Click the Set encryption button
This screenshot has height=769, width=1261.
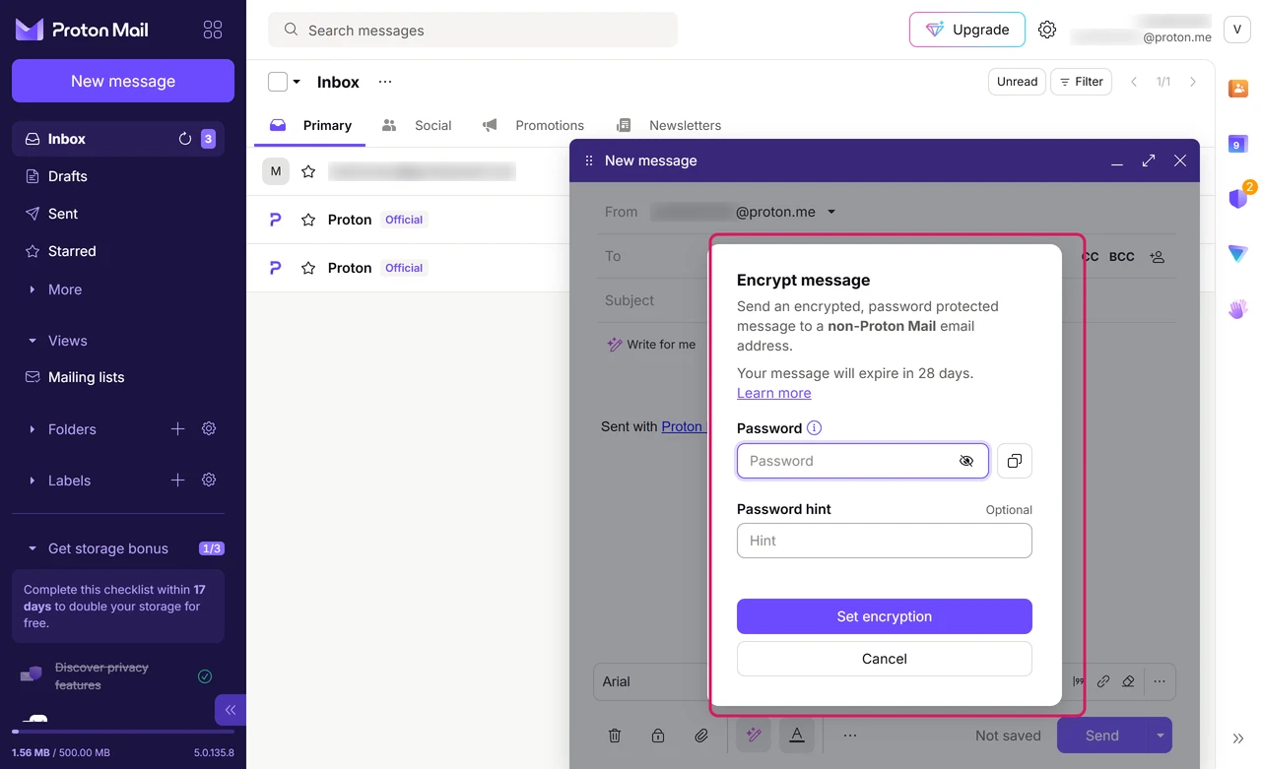pyautogui.click(x=885, y=616)
